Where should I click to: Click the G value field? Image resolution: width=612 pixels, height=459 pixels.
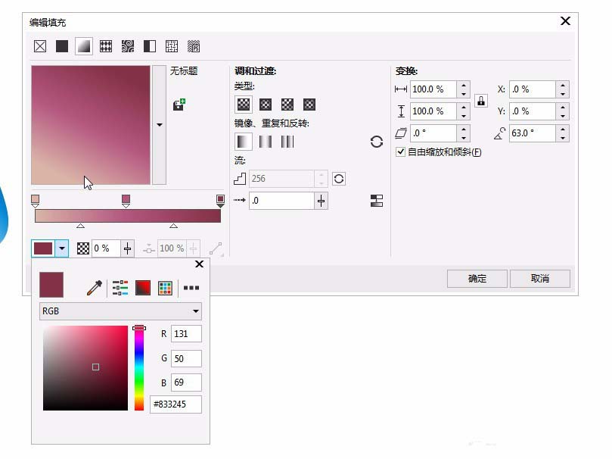tap(186, 358)
